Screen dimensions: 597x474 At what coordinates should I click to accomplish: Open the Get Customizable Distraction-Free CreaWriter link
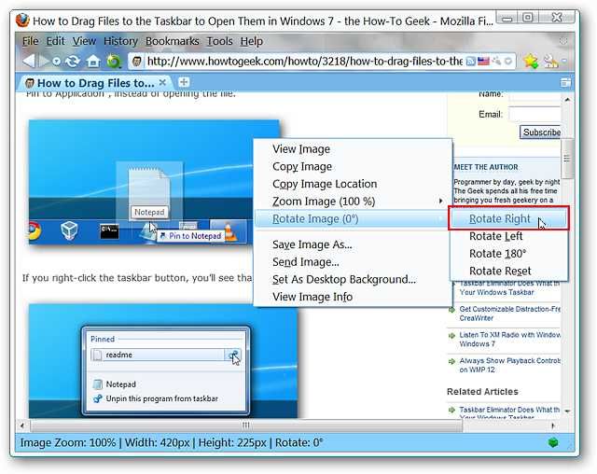tap(509, 314)
